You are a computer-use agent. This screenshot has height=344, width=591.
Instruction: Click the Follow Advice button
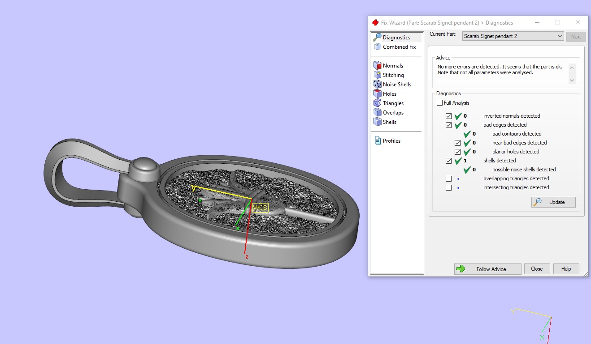487,269
